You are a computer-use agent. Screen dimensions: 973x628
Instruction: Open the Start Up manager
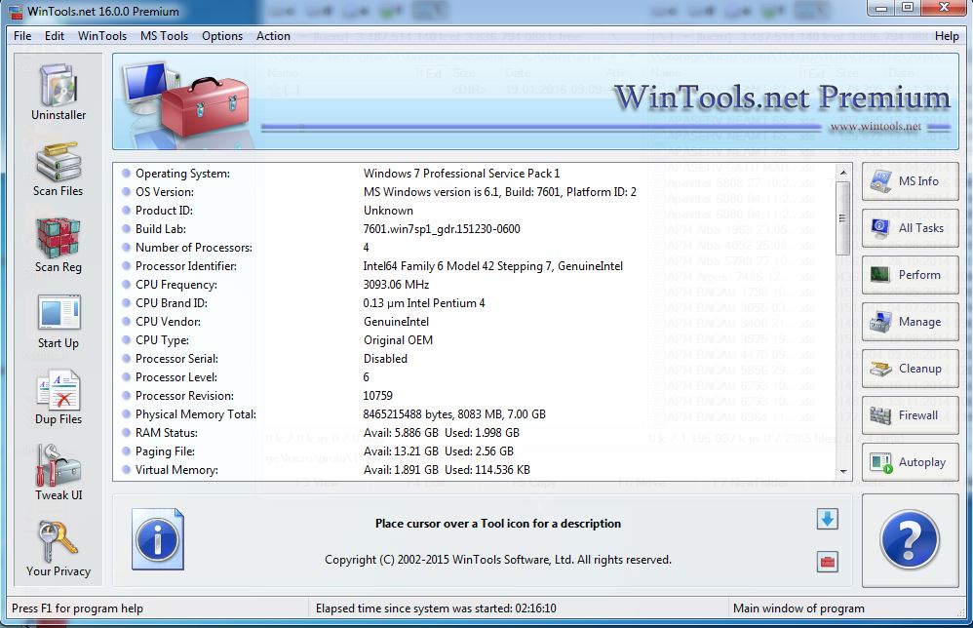pos(58,322)
